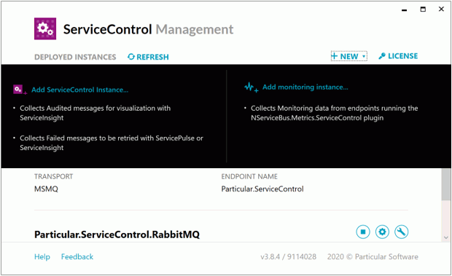452x276 pixels.
Task: Open the Help link
Action: 42,256
